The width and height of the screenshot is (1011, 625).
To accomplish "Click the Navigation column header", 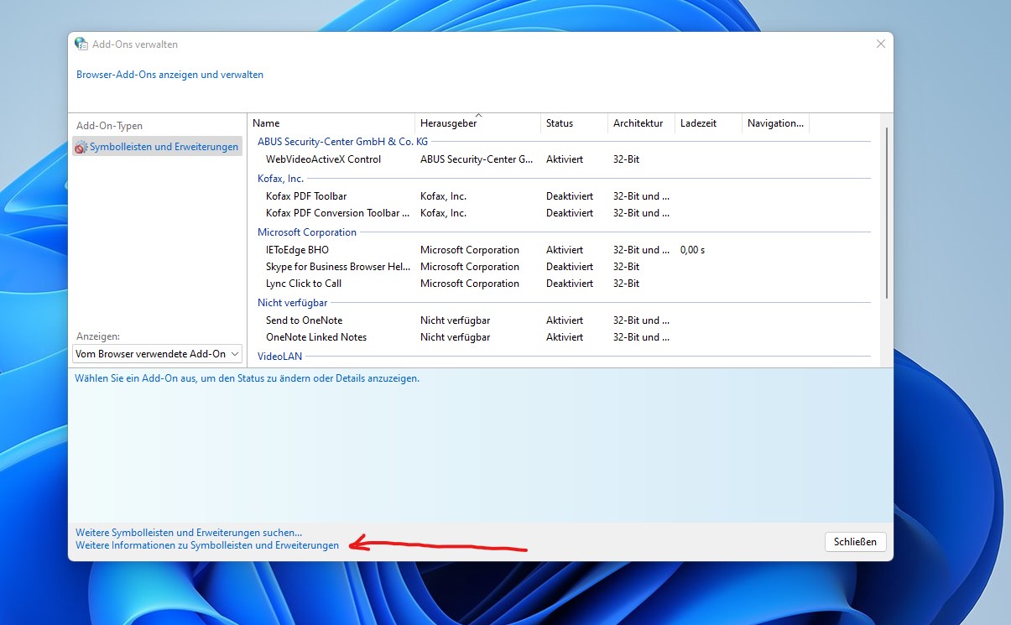I will click(x=775, y=123).
